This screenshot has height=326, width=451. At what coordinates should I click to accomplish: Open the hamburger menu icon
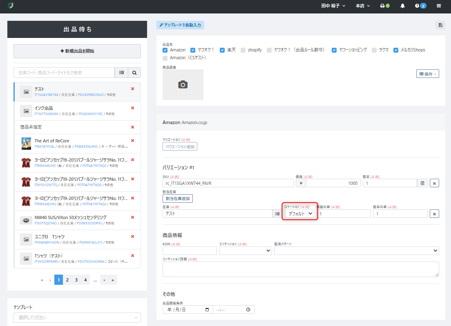[x=439, y=6]
